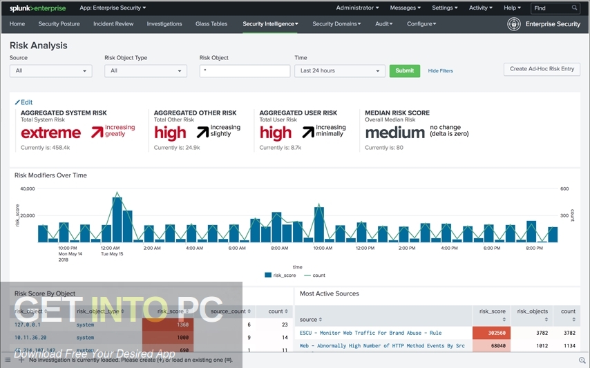Viewport: 590px width, 368px height.
Task: Click the plus icon to create investigation
Action: coord(21,360)
